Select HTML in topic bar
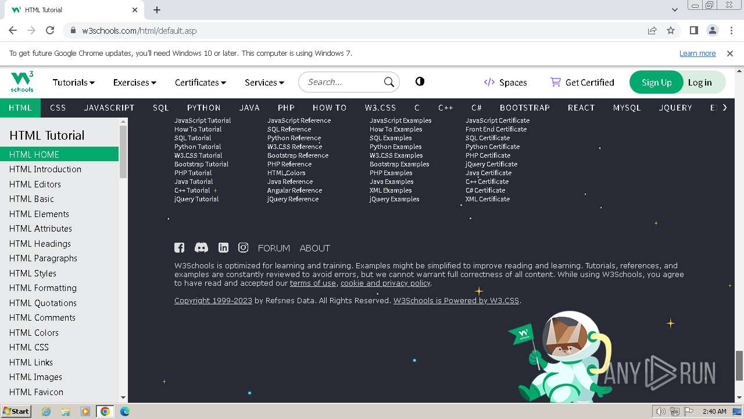The image size is (744, 419). tap(20, 108)
